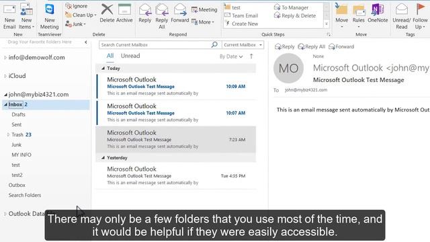This screenshot has width=430, height=242.
Task: Open the By Date sort dropdown
Action: point(231,56)
